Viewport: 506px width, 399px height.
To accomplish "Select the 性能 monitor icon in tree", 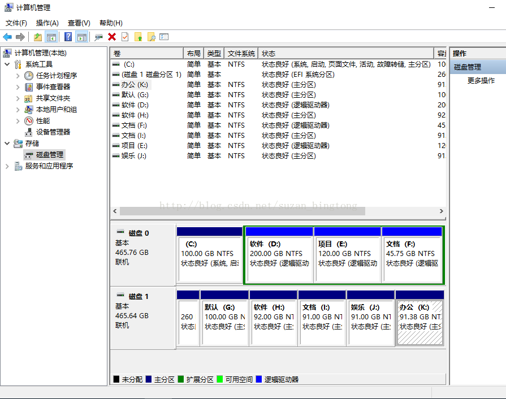I will pos(29,121).
